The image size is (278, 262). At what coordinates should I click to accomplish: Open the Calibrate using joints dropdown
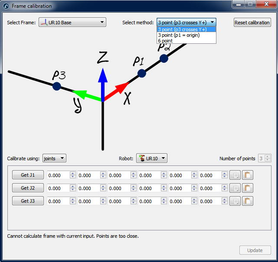click(x=54, y=158)
